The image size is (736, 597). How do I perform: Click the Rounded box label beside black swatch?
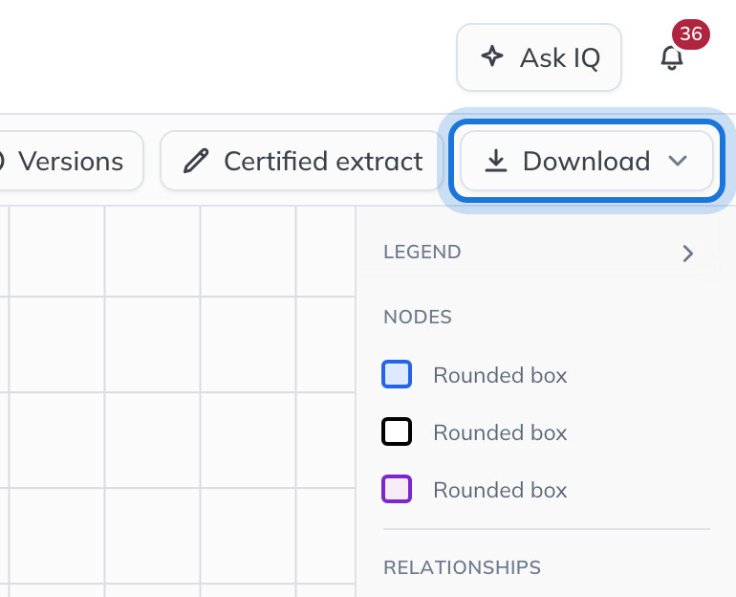[x=500, y=432]
